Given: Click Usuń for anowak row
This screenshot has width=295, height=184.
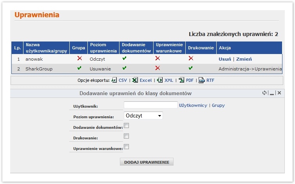Looking at the screenshot, I should pos(224,59).
